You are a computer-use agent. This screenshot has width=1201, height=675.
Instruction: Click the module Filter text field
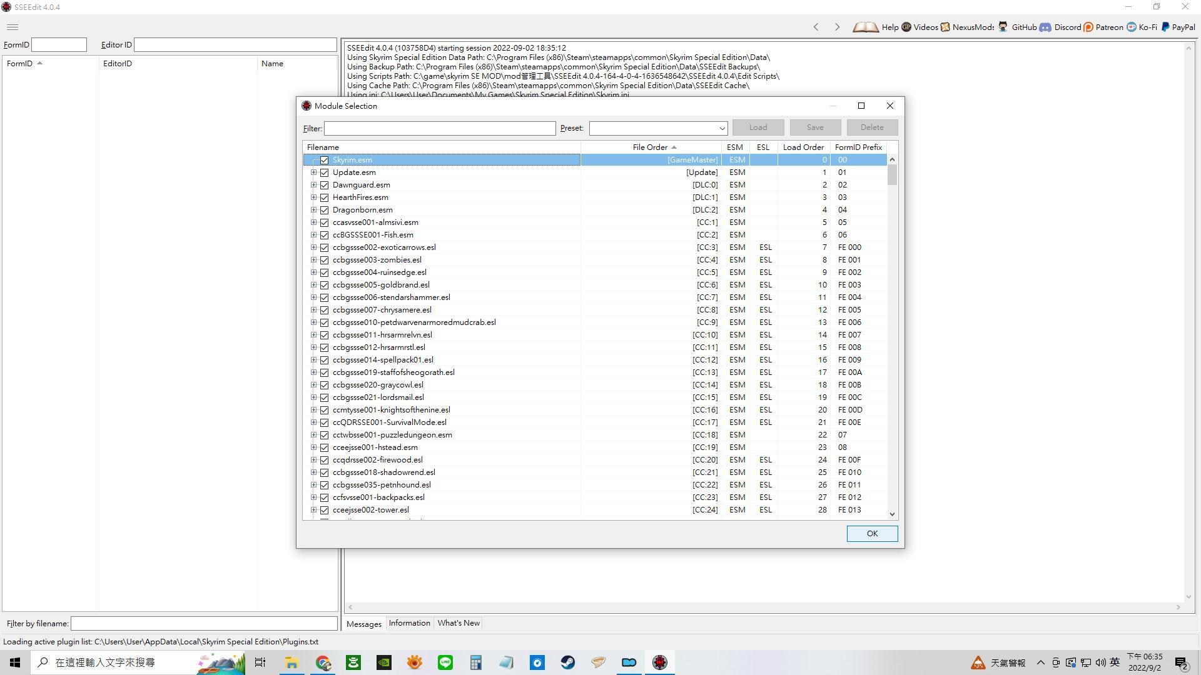click(x=439, y=128)
